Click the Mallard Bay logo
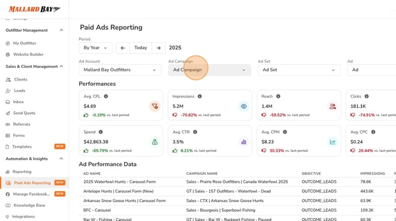Viewport: 396px width, 221px height. (35, 9)
